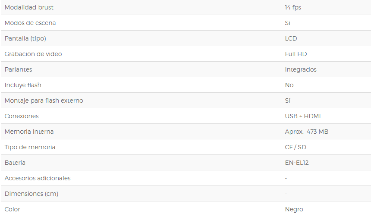
Task: Select the EN-EL12 battery value
Action: click(x=297, y=163)
